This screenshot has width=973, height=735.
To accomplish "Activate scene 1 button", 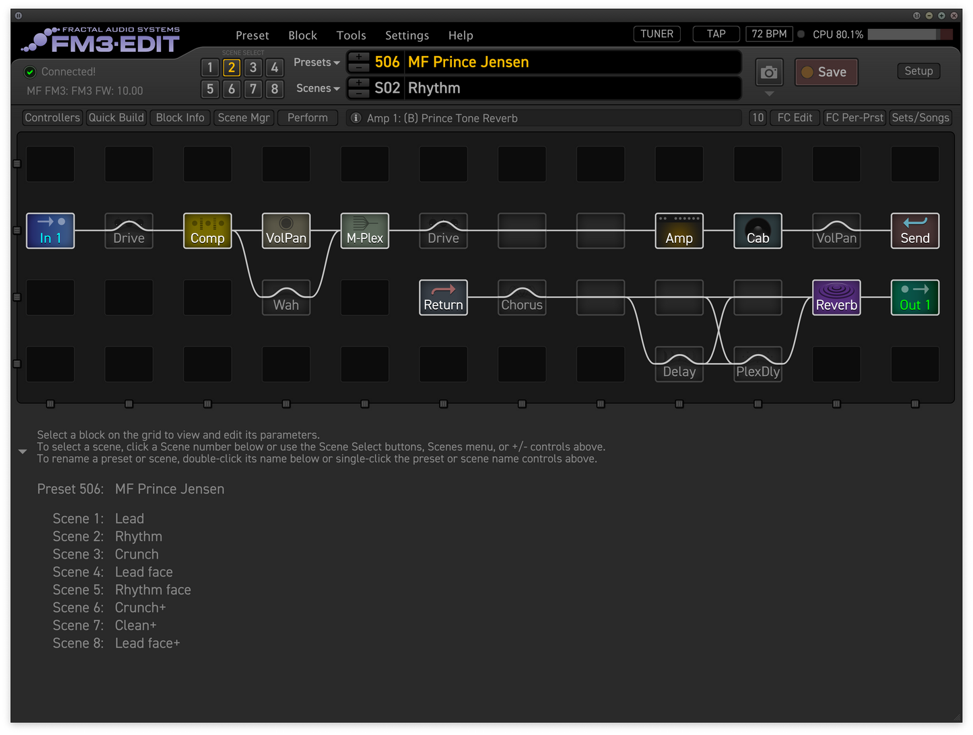I will 210,67.
